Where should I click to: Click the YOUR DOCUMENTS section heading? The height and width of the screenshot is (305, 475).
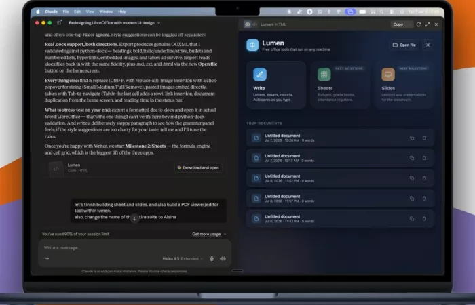click(264, 123)
